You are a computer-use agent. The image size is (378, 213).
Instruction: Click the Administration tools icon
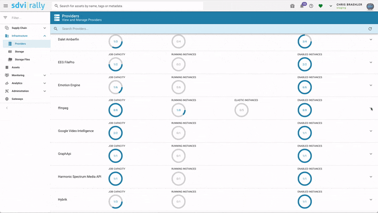click(x=7, y=91)
